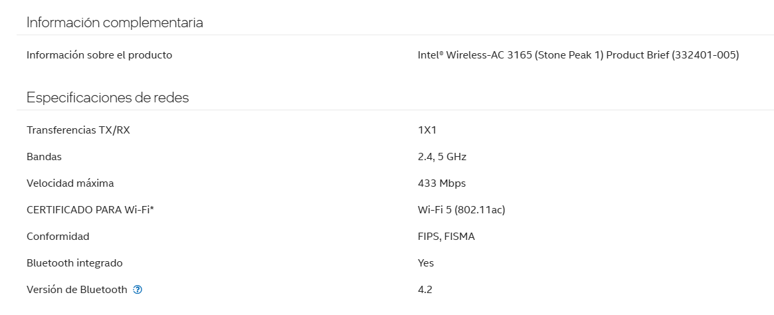The width and height of the screenshot is (774, 315).
Task: Select the 2.4, 5 GHz value
Action: 442,157
